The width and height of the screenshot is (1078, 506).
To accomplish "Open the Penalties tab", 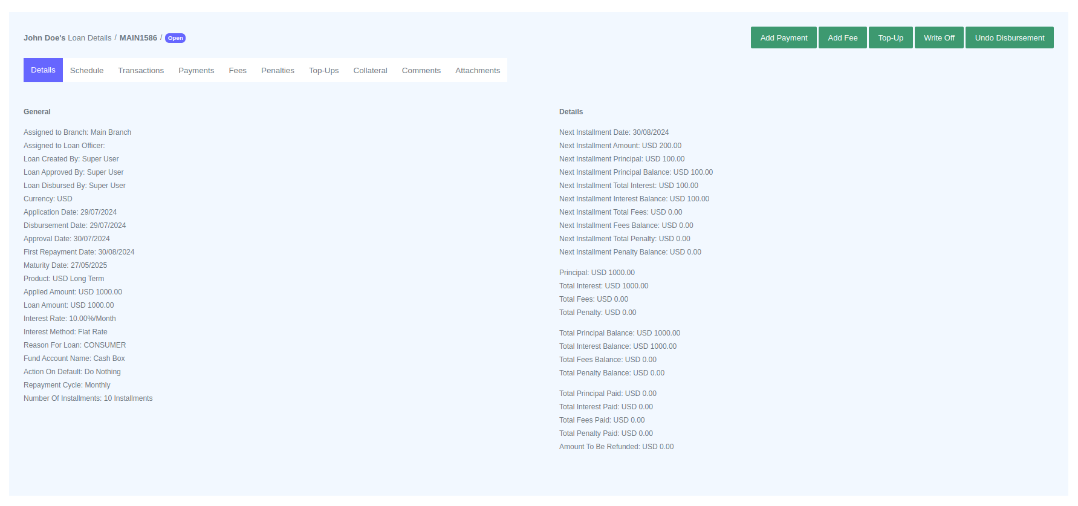I will (278, 71).
